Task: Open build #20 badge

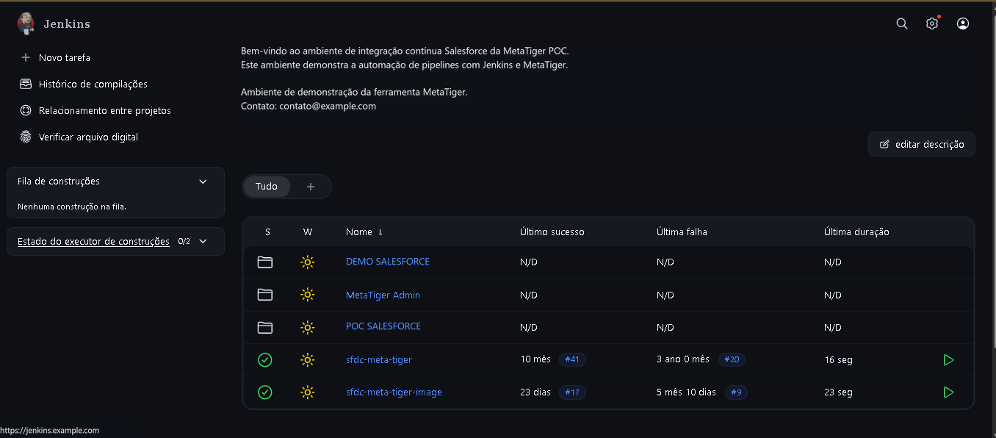Action: (732, 360)
